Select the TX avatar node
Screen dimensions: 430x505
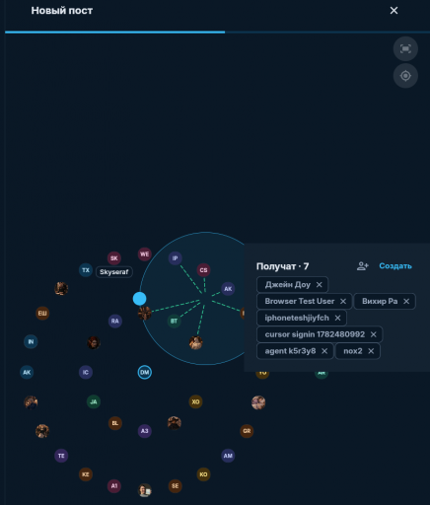click(x=86, y=270)
